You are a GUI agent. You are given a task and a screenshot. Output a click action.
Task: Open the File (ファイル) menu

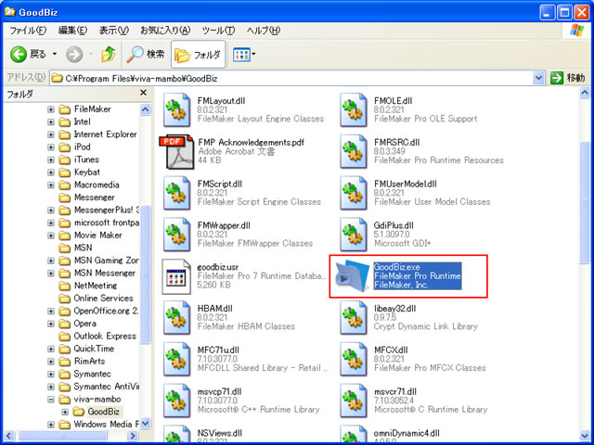click(x=28, y=30)
